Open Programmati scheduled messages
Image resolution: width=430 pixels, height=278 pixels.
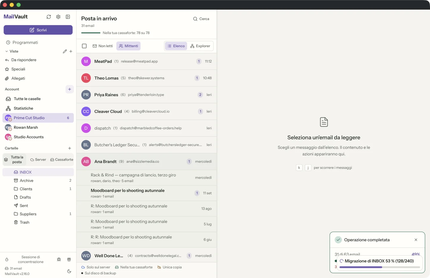point(38,42)
